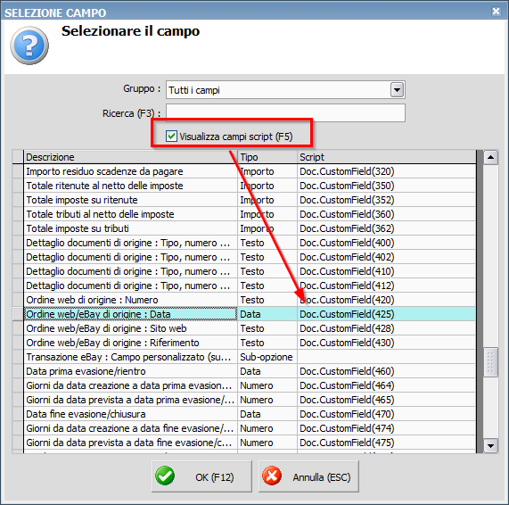Click the green checkmark OK icon
Viewport: 509px width, 505px height.
click(165, 476)
